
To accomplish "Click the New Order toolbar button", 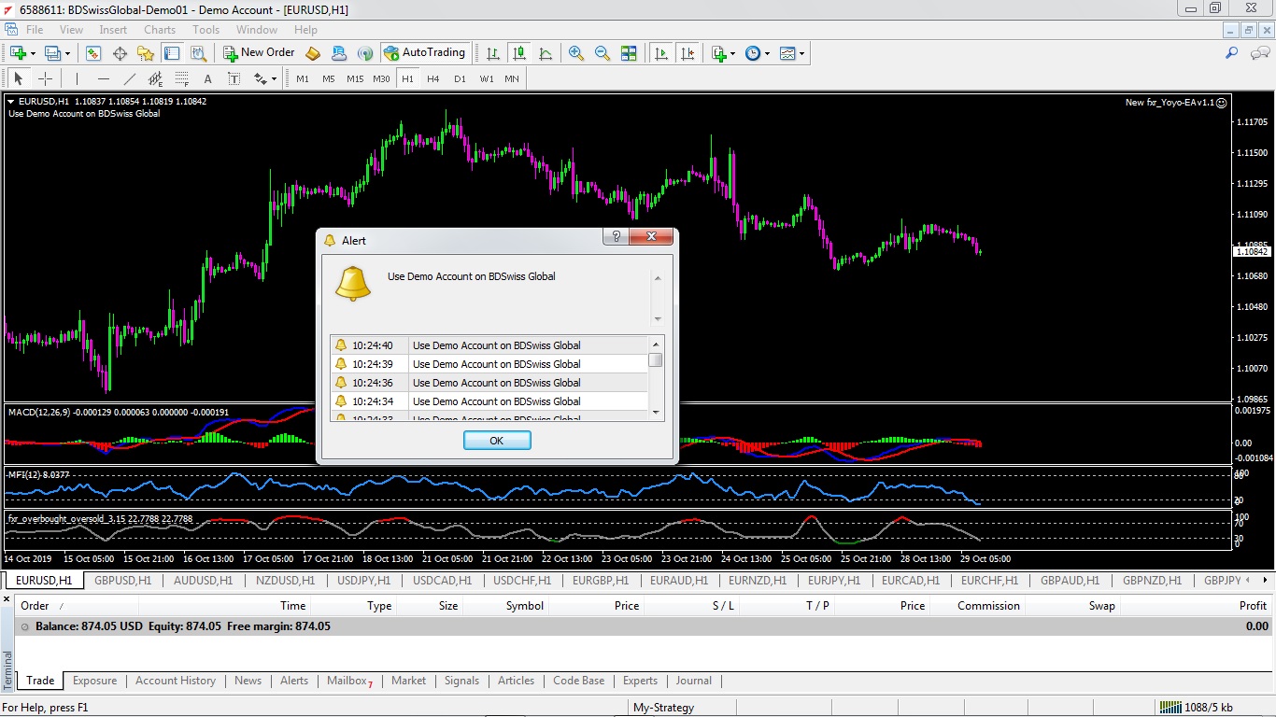I will 259,53.
